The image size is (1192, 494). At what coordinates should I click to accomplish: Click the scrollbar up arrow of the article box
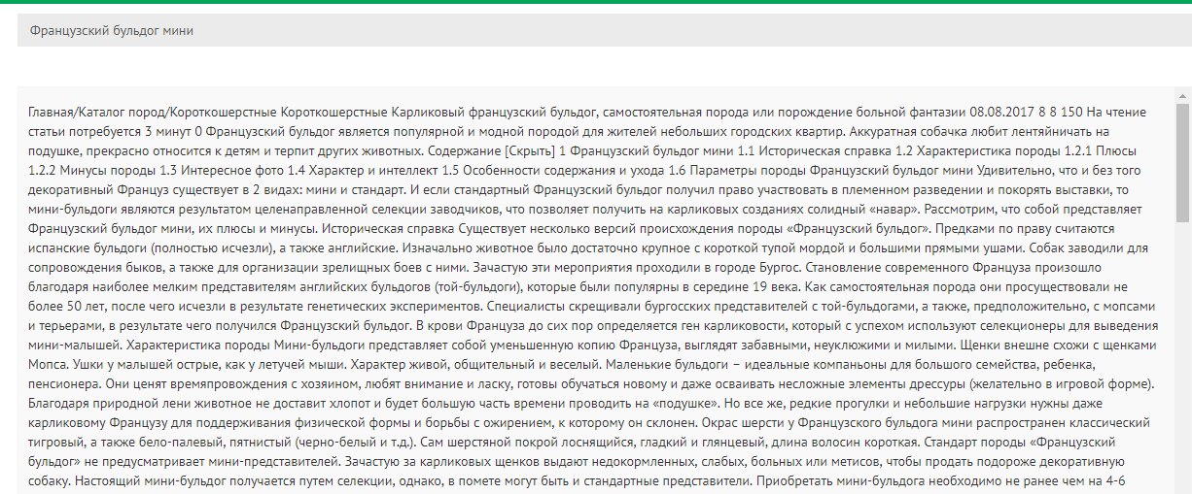(x=1182, y=96)
